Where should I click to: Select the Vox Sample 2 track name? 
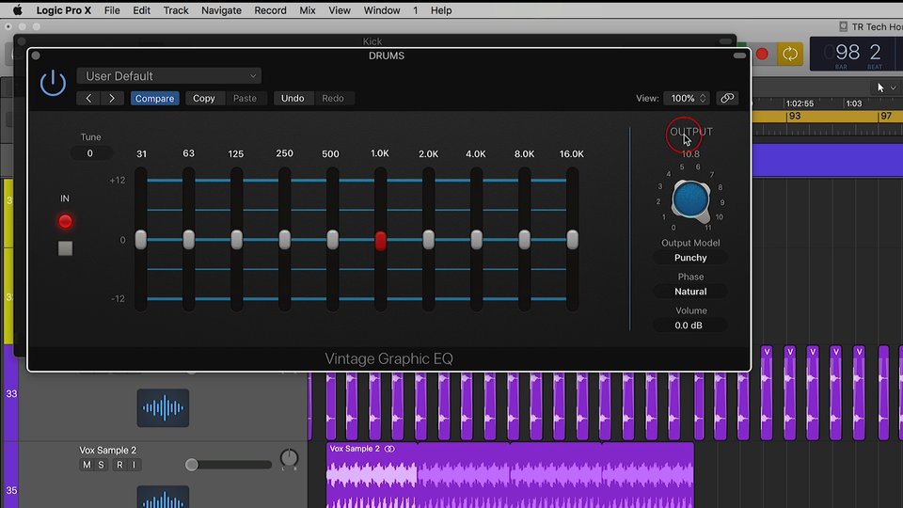click(107, 450)
